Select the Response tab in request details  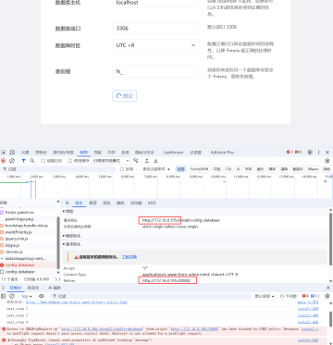(120, 203)
